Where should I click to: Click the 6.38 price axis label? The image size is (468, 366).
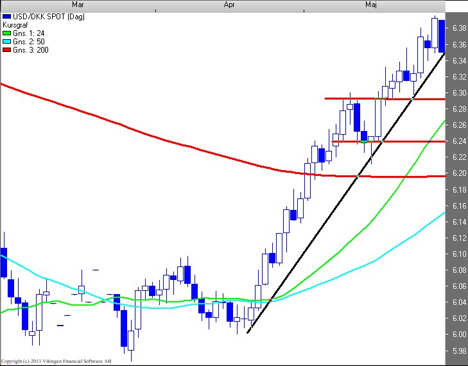(460, 28)
